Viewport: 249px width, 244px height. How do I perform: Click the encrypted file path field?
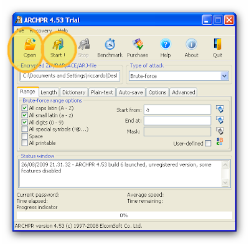click(70, 76)
